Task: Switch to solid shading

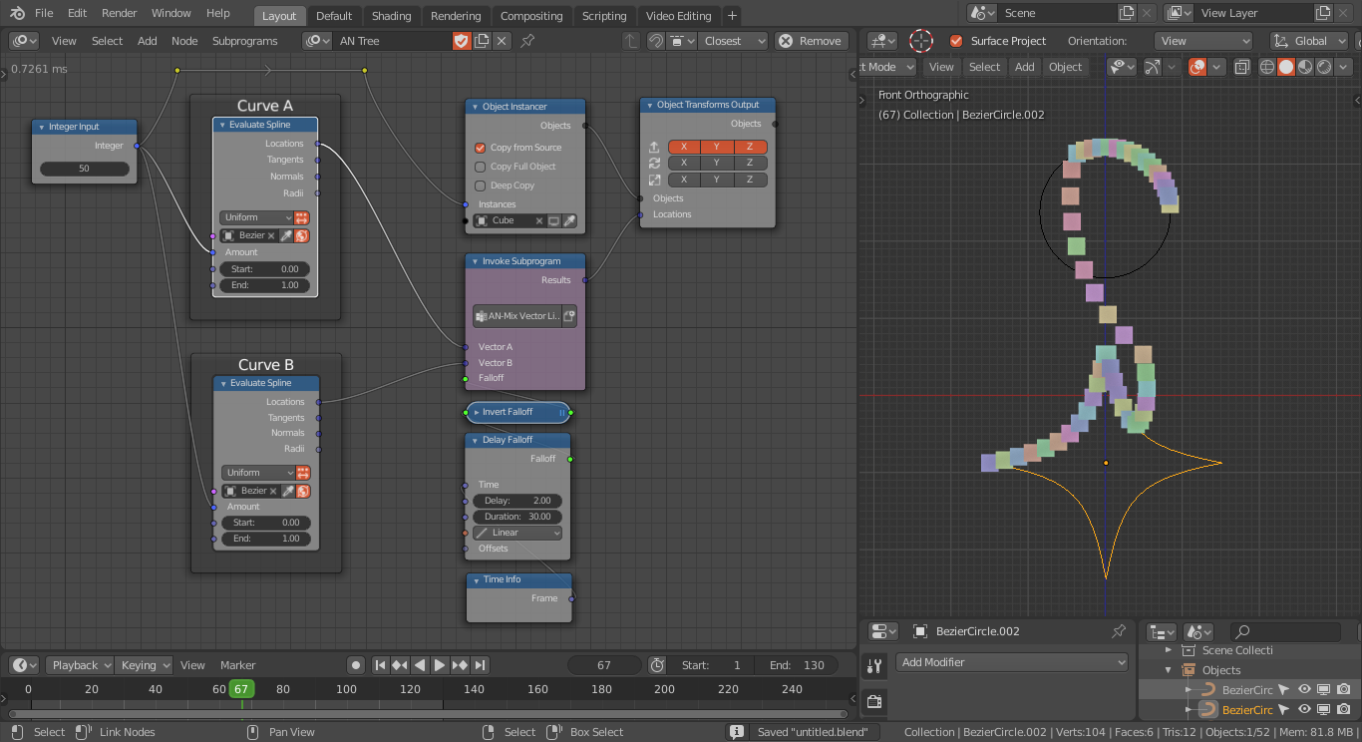Action: pyautogui.click(x=1286, y=67)
